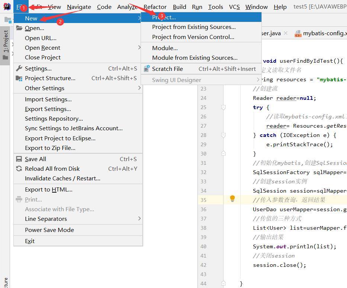Open the Window menu
The image size is (347, 288).
(257, 7)
